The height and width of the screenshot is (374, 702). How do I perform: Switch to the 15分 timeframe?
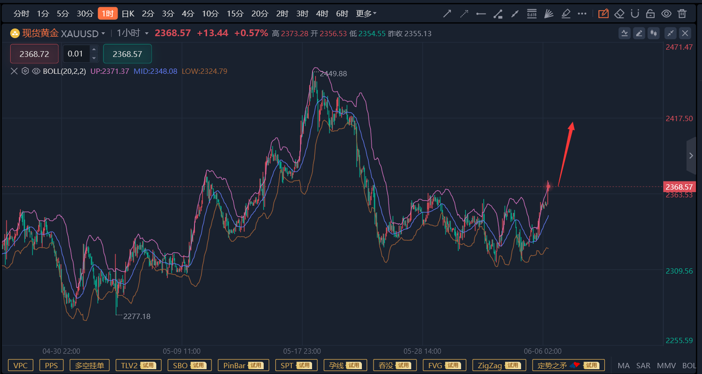[x=235, y=14]
